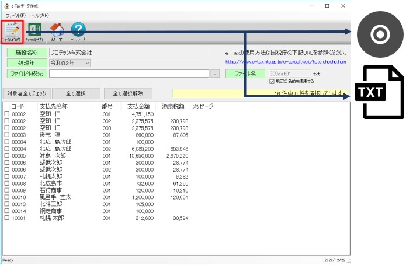Click the date 2020/12/22 in status bar
Image resolution: width=406 pixels, height=265 pixels.
click(x=335, y=260)
